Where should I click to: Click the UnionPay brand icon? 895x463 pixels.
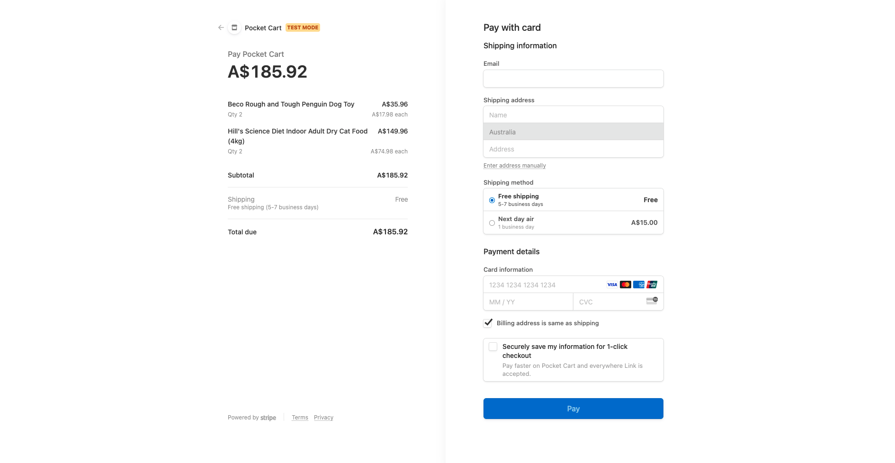click(x=652, y=285)
